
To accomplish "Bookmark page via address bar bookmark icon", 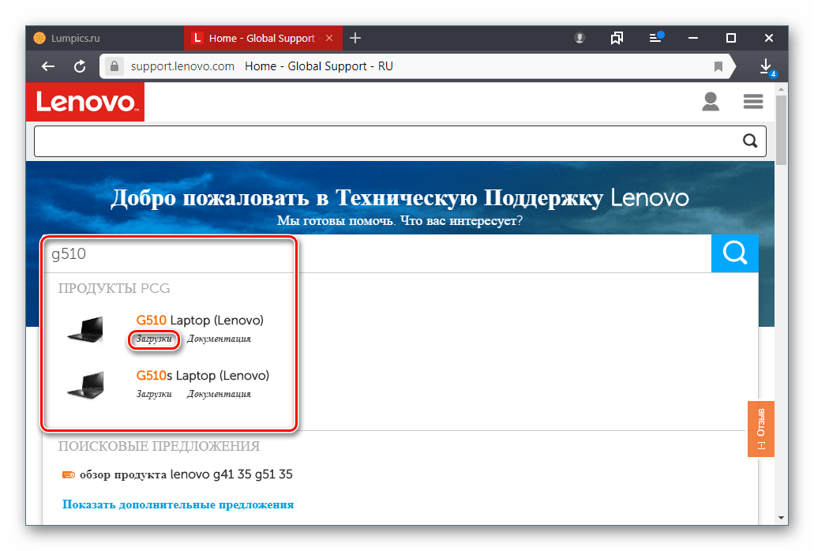I will [718, 66].
